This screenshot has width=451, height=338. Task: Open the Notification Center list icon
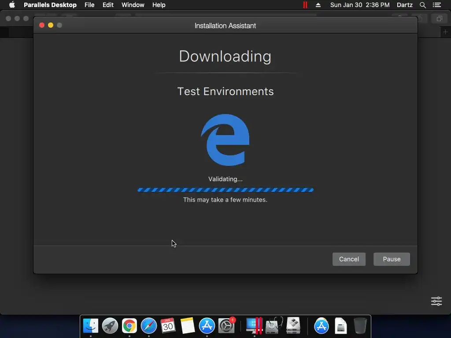tap(437, 5)
